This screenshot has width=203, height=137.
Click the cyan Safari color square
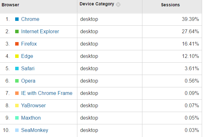17,69
